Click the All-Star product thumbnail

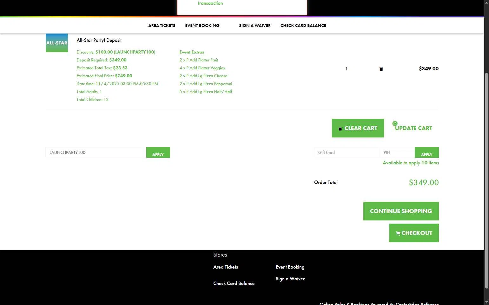(x=57, y=43)
